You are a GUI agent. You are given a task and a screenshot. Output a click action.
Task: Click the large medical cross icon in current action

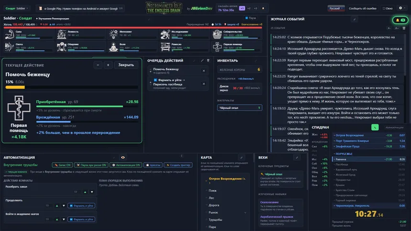click(x=19, y=108)
